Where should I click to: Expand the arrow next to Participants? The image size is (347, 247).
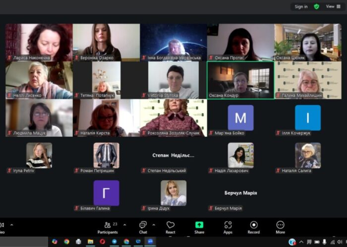(124, 224)
